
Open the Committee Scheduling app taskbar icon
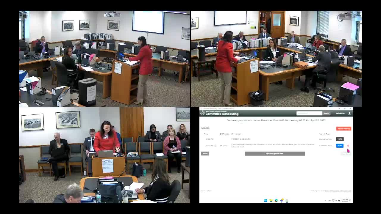pos(287,200)
